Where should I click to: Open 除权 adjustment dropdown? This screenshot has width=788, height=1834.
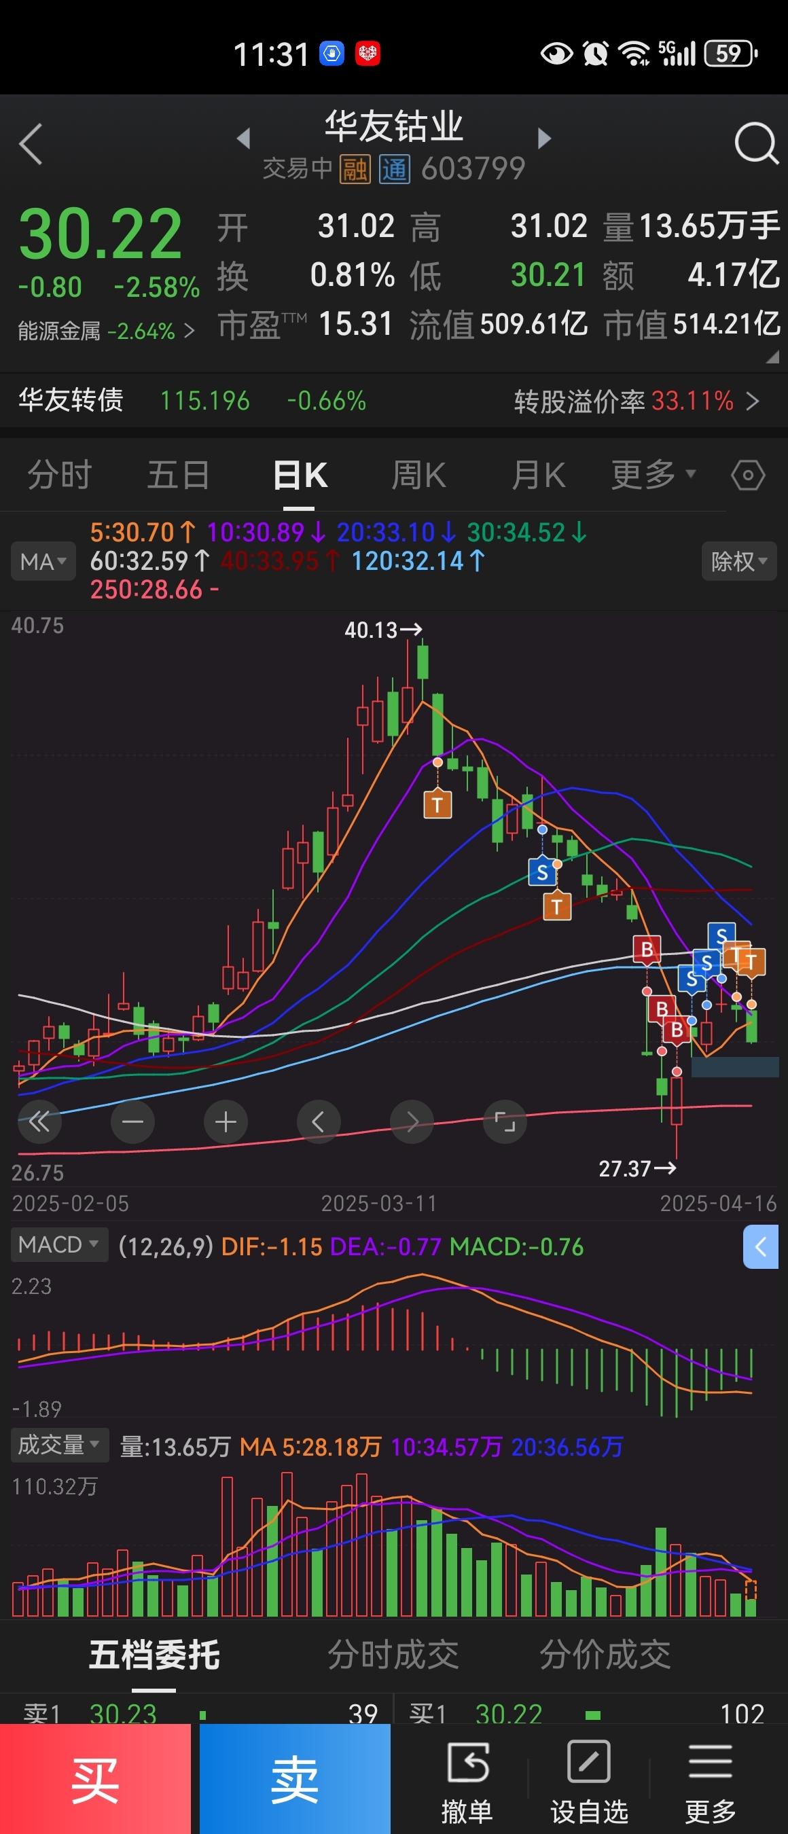(739, 562)
